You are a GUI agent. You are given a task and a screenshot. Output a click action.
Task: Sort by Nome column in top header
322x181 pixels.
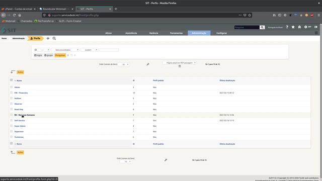tap(19, 80)
